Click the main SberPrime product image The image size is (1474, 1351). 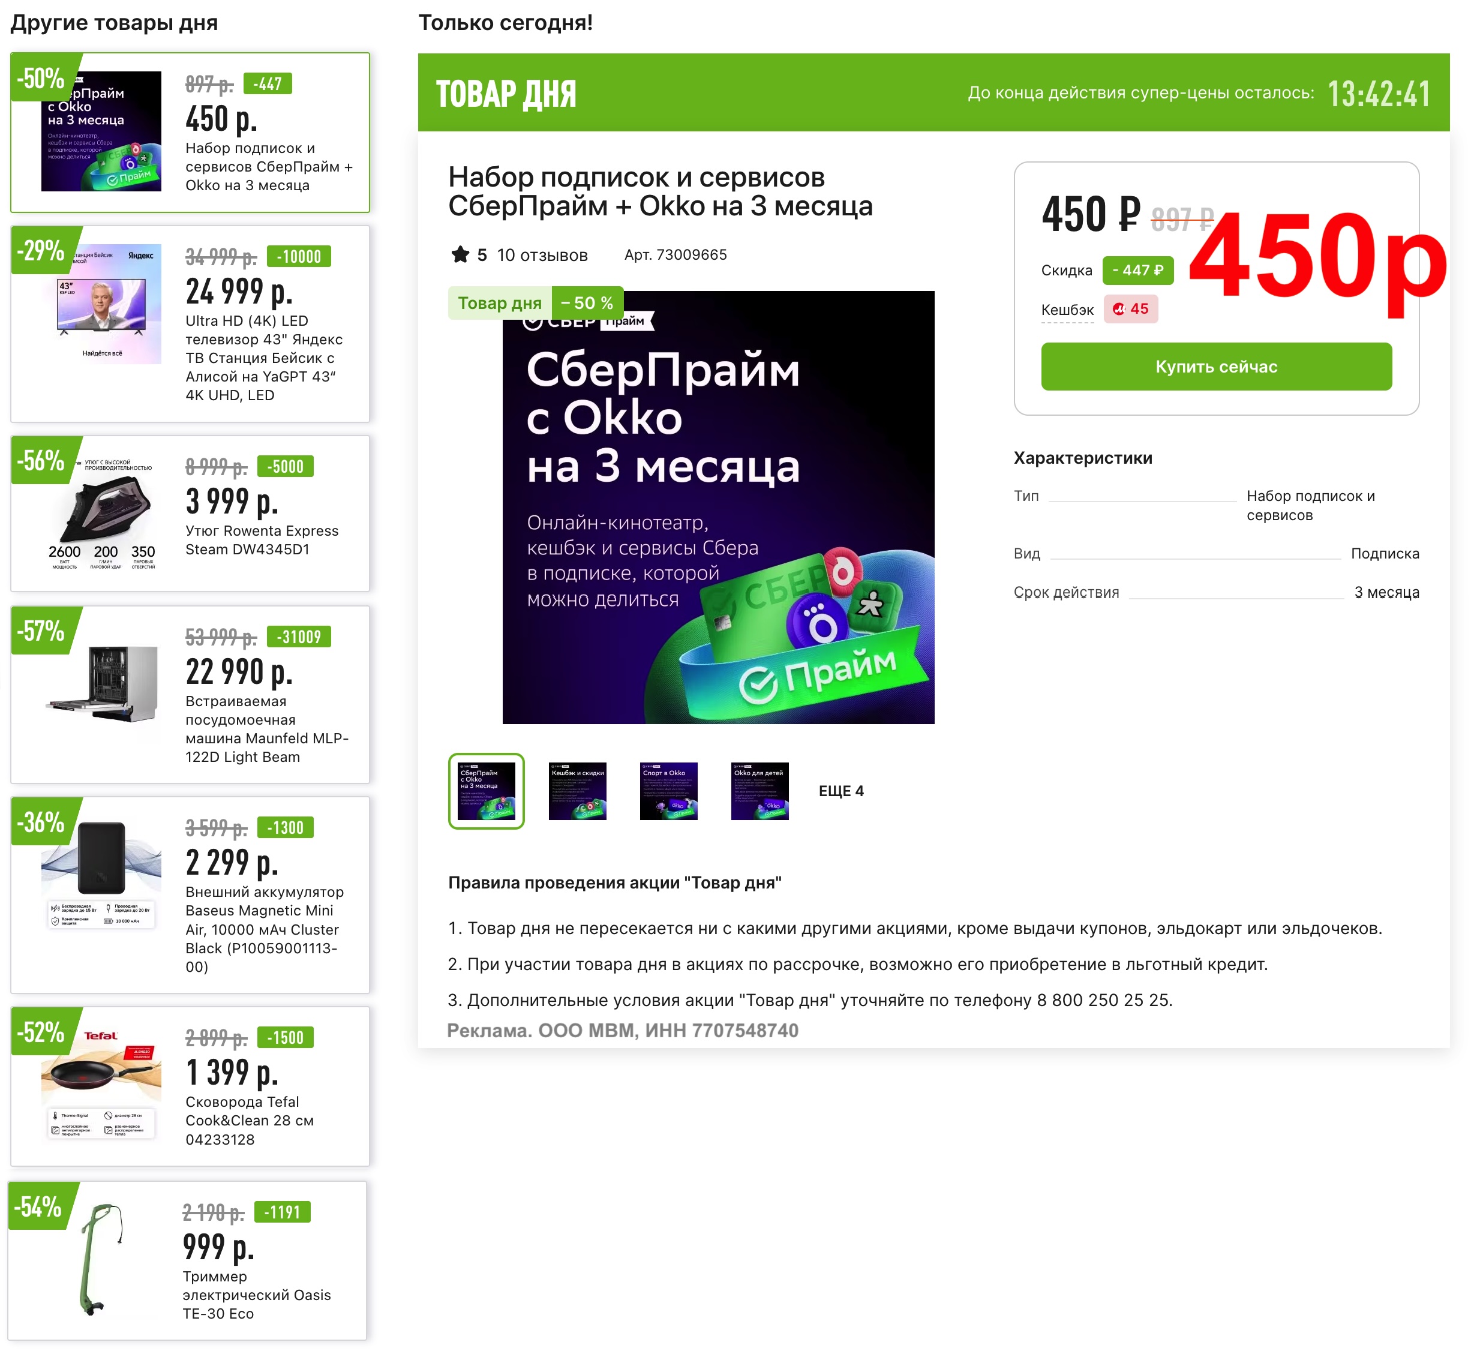[x=718, y=508]
